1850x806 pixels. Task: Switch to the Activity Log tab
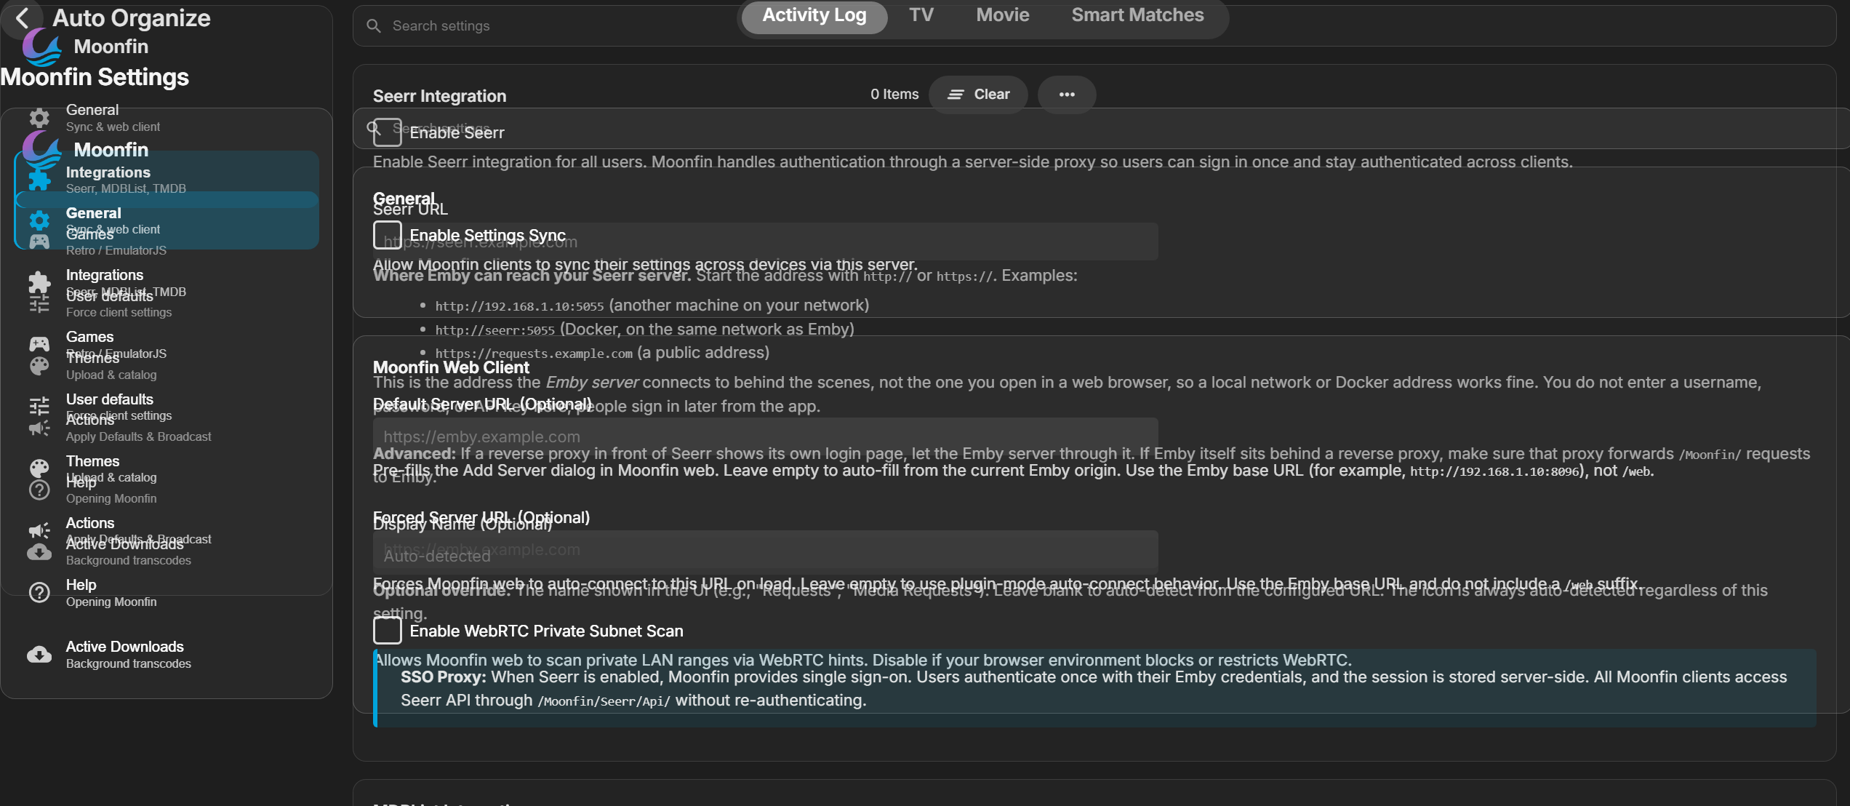click(814, 16)
